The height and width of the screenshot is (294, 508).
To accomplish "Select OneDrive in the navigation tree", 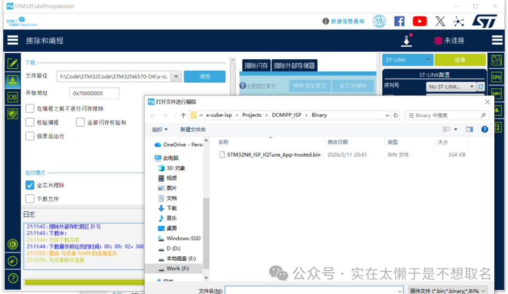I will tap(178, 144).
